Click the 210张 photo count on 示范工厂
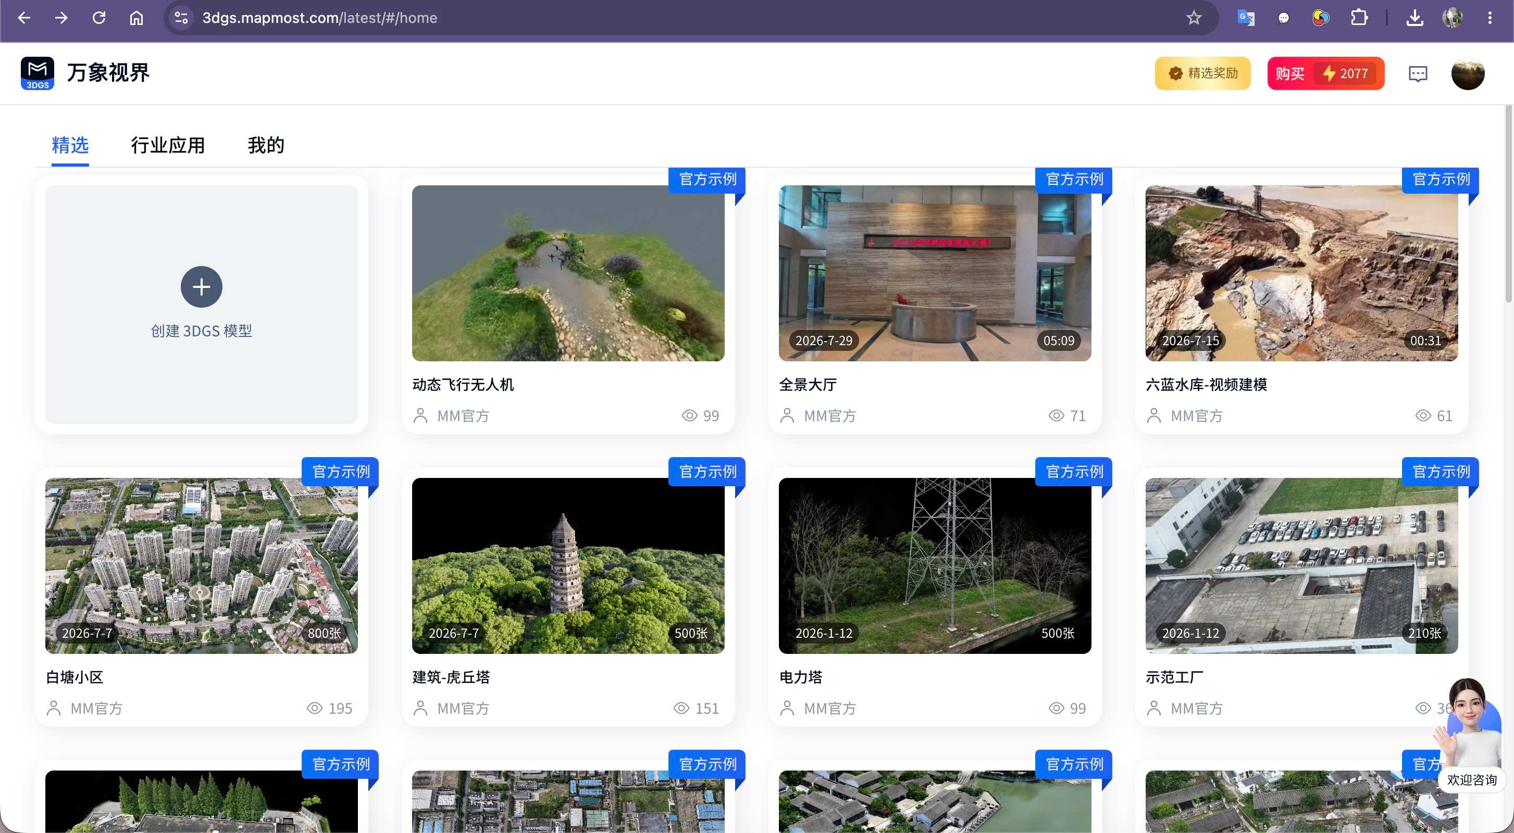 pyautogui.click(x=1425, y=633)
